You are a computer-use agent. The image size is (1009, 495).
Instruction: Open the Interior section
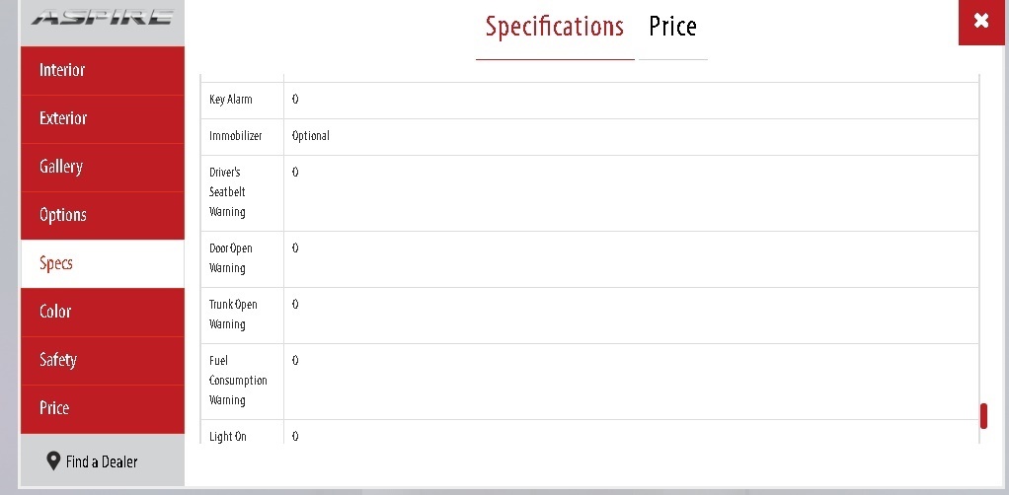[x=103, y=70]
